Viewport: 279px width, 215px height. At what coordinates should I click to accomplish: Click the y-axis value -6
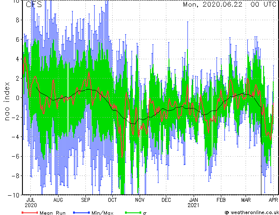click(x=15, y=156)
